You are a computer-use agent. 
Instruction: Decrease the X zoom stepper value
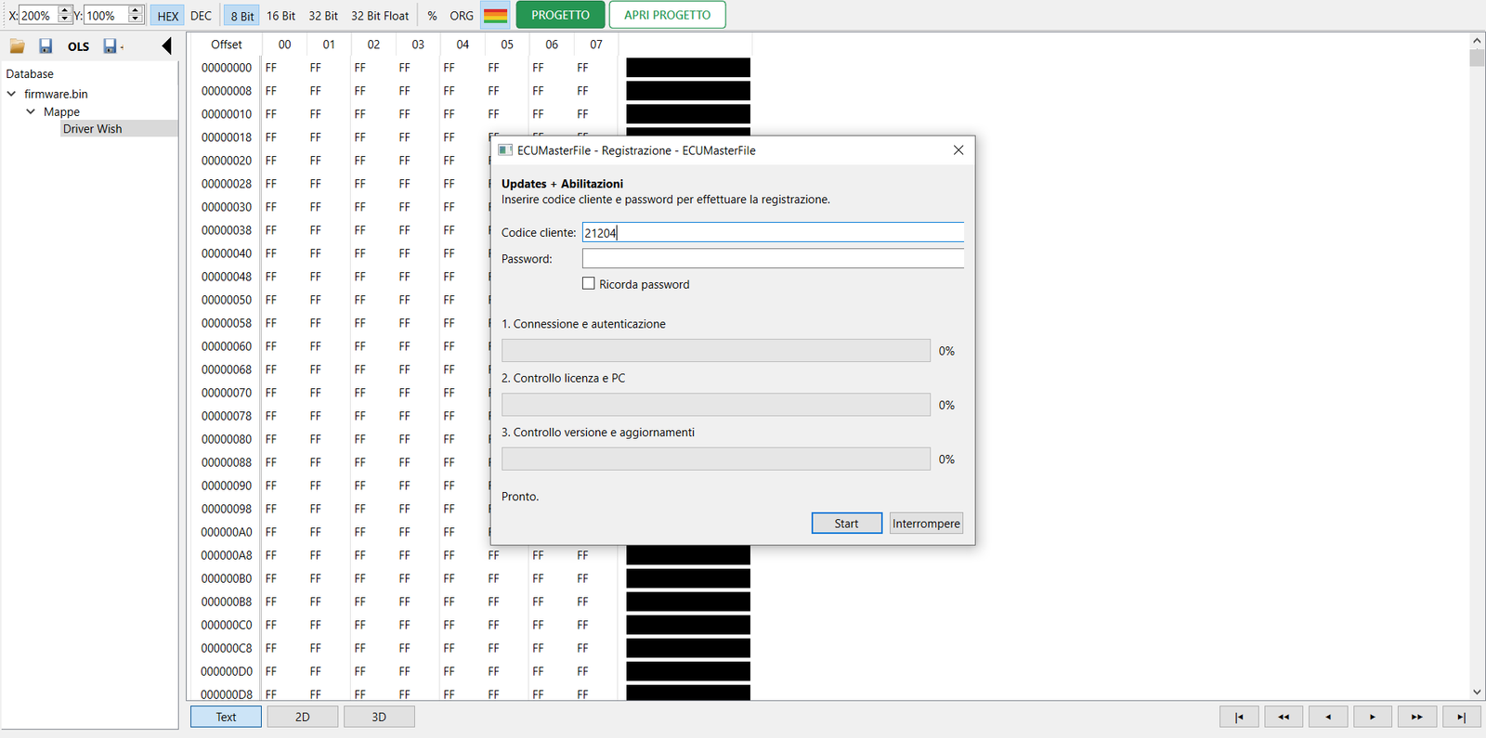tap(65, 19)
